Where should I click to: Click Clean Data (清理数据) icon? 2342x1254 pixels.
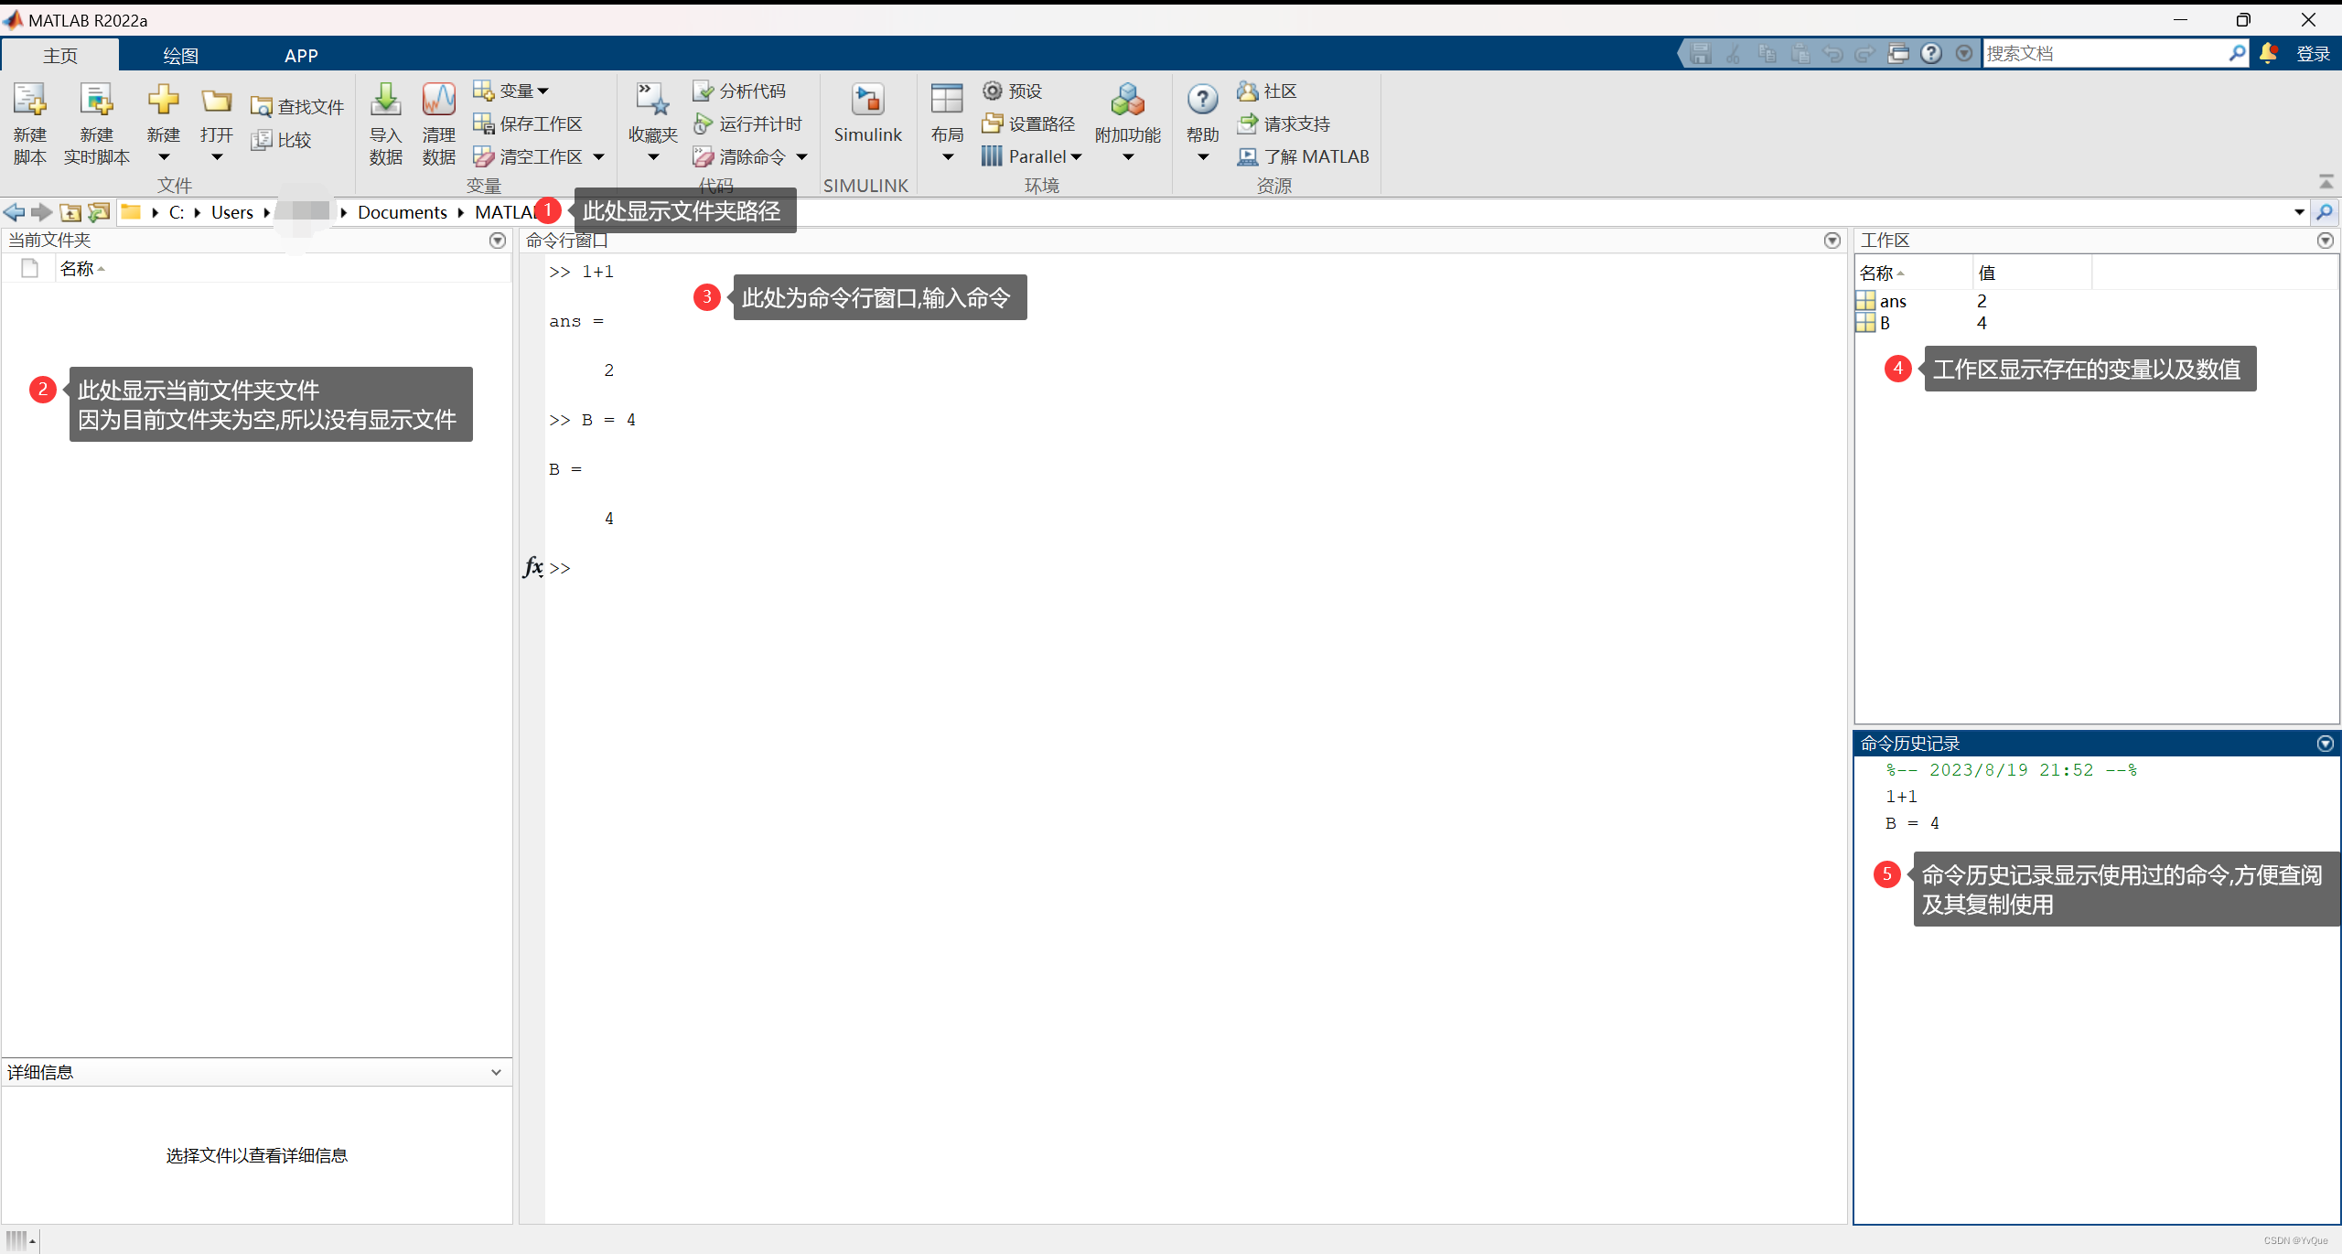tap(439, 100)
